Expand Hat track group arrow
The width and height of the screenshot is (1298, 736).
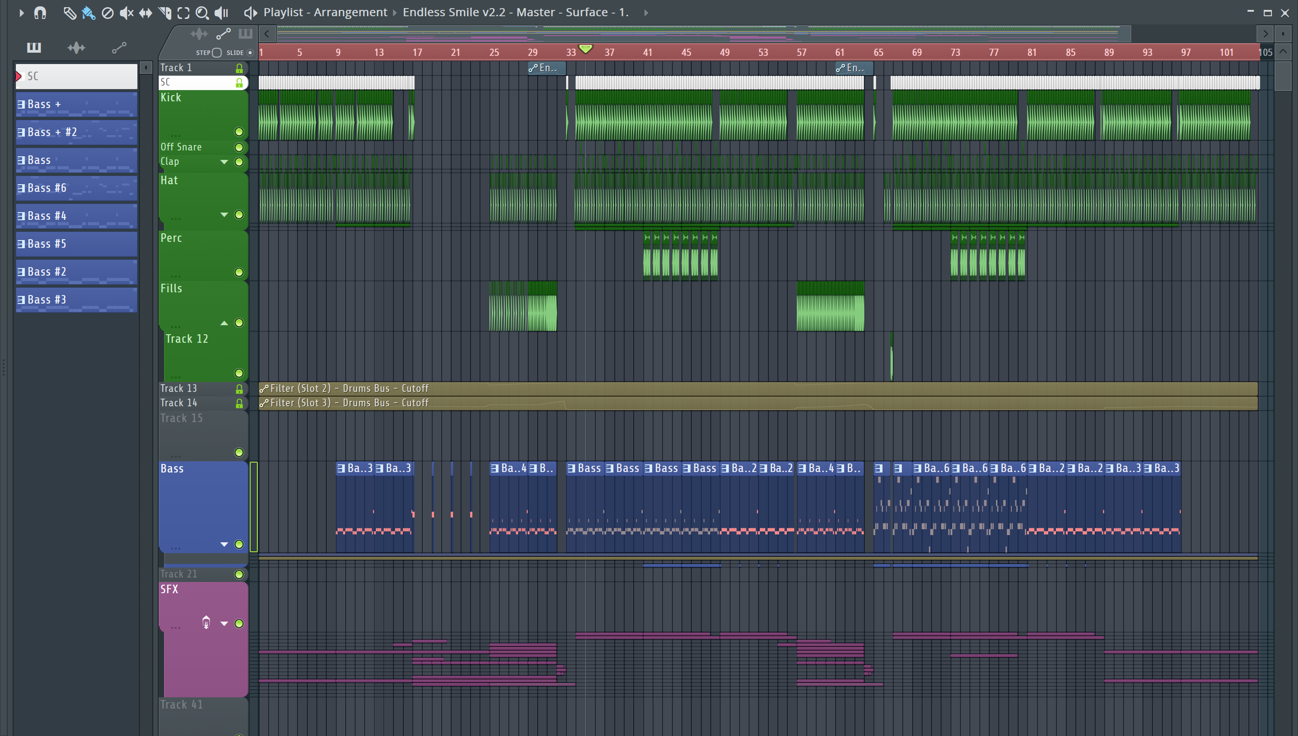coord(224,215)
